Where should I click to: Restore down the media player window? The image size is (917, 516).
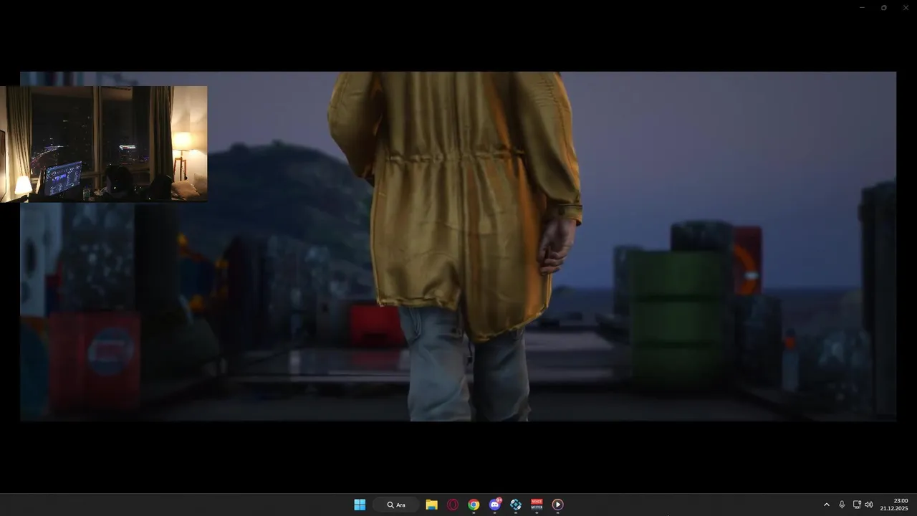click(x=883, y=7)
